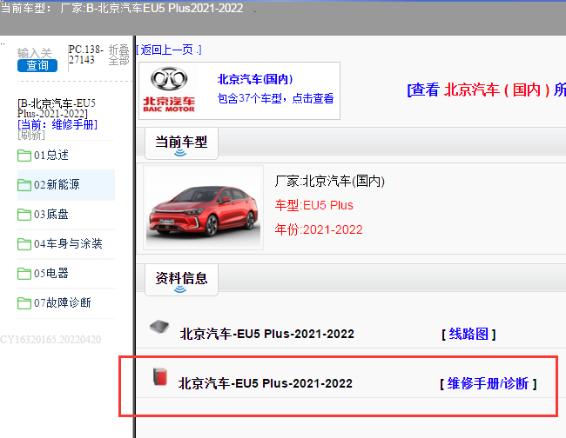Click the 车型:EU5 Plus text
566x438 pixels.
click(313, 205)
